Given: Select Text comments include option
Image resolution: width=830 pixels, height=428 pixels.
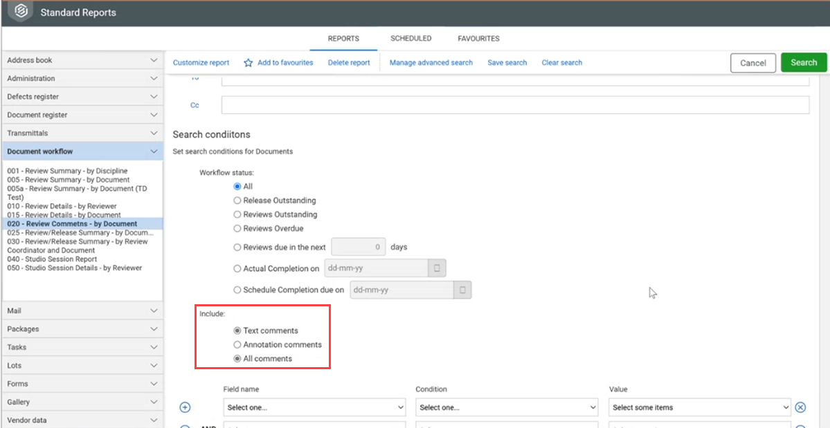Looking at the screenshot, I should (x=237, y=331).
